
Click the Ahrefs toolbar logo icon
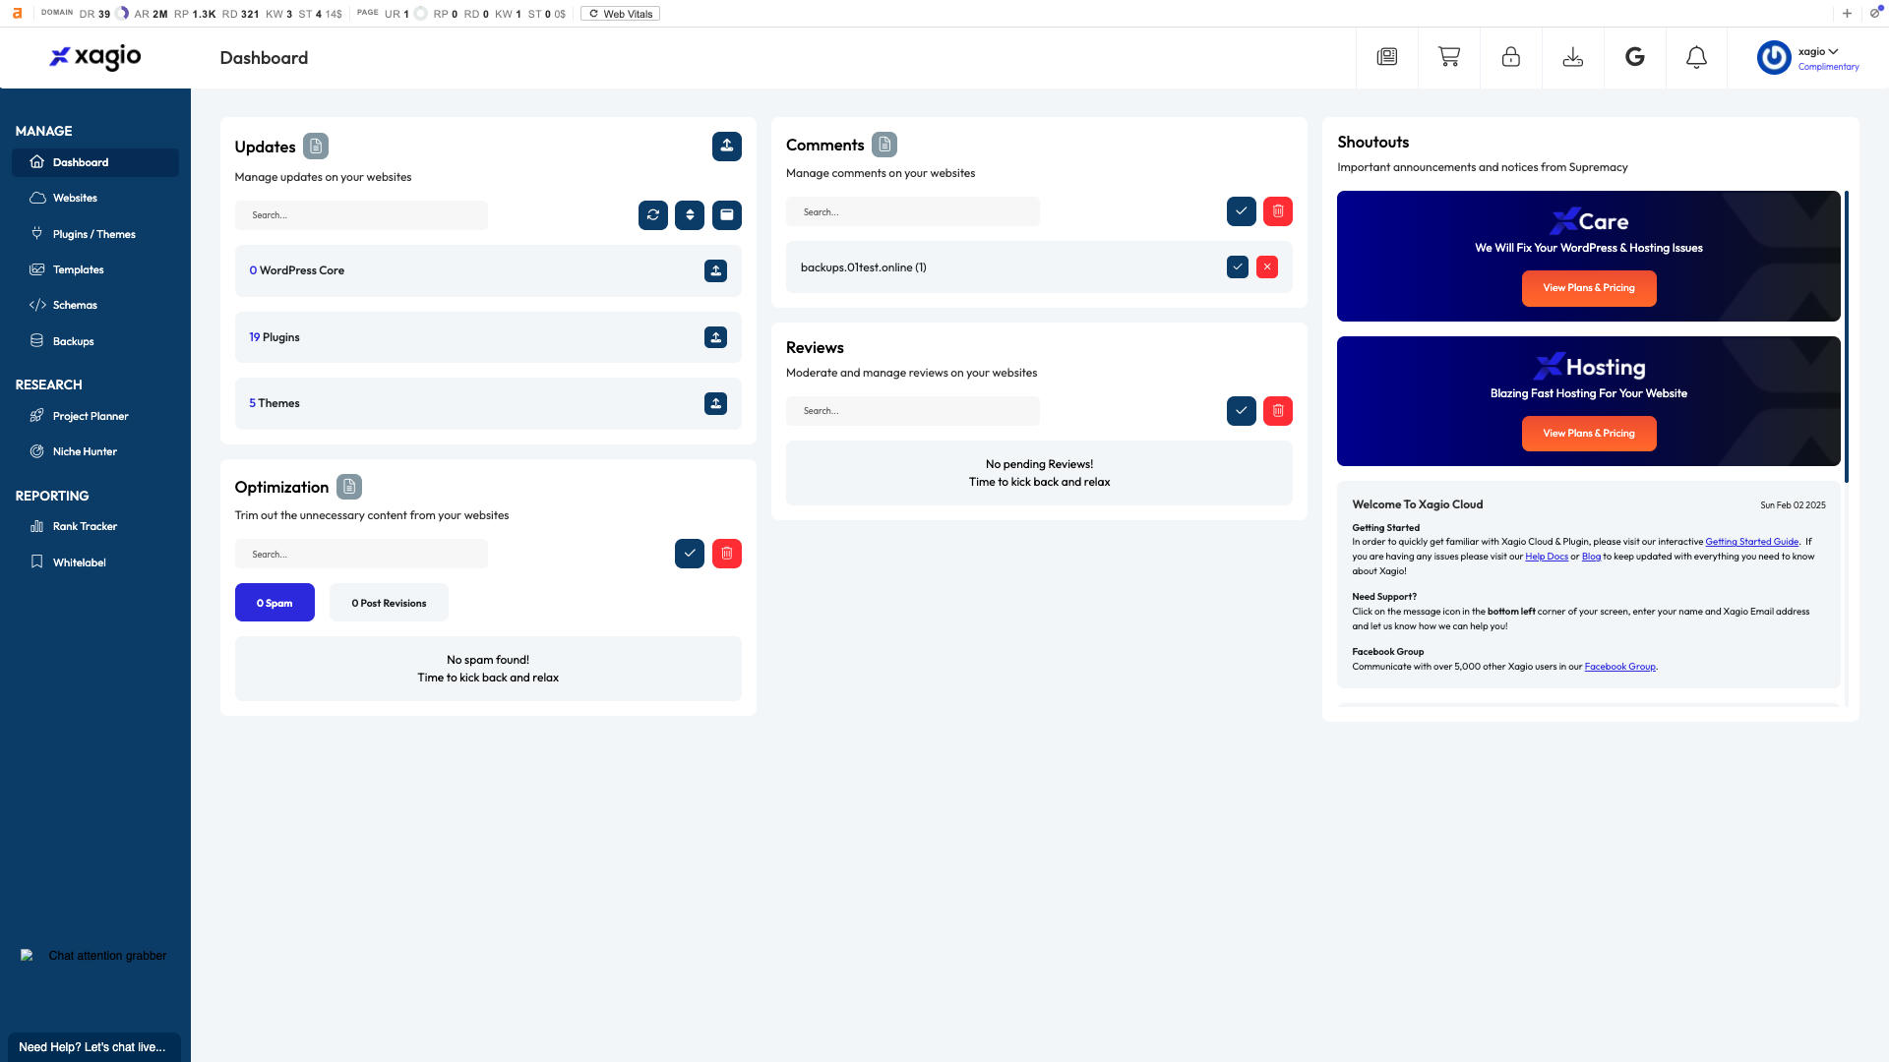(x=17, y=14)
